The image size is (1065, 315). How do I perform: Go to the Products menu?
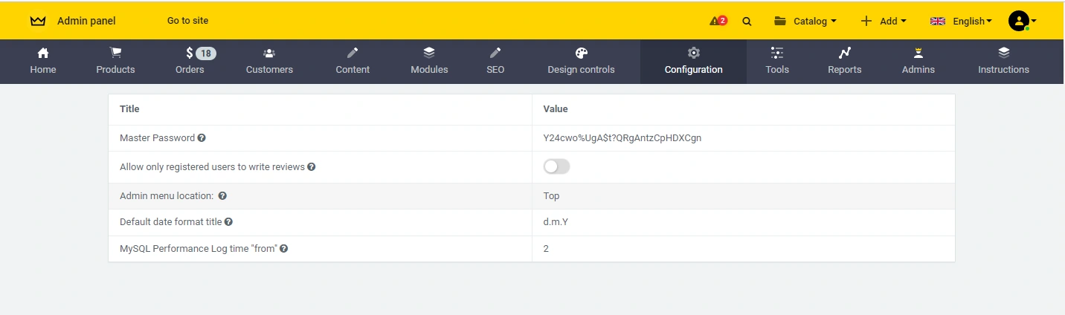[115, 61]
